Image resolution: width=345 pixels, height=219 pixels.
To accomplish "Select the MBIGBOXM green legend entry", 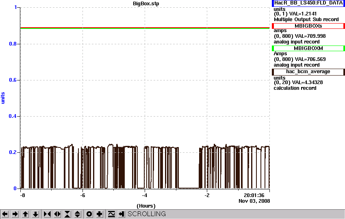I will point(308,48).
